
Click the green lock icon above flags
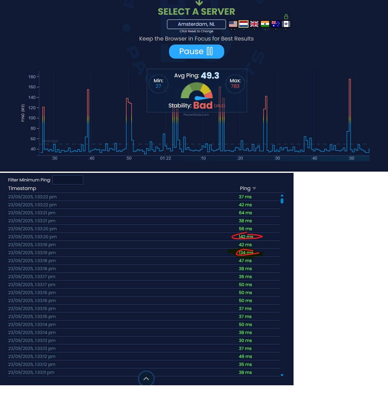pos(286,17)
